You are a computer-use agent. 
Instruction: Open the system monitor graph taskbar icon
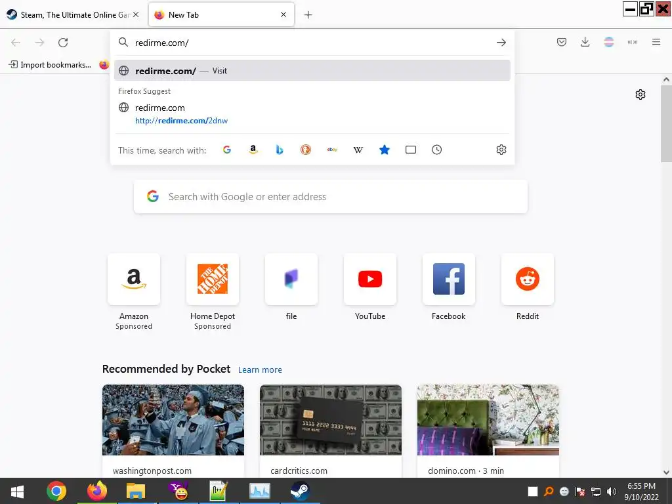260,491
